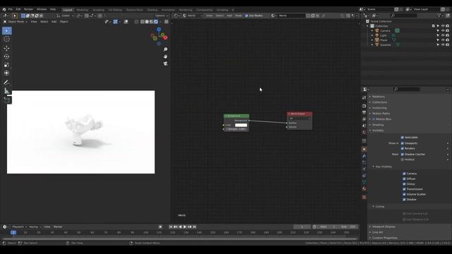Toggle the Show In Renders checkbox

(402, 148)
